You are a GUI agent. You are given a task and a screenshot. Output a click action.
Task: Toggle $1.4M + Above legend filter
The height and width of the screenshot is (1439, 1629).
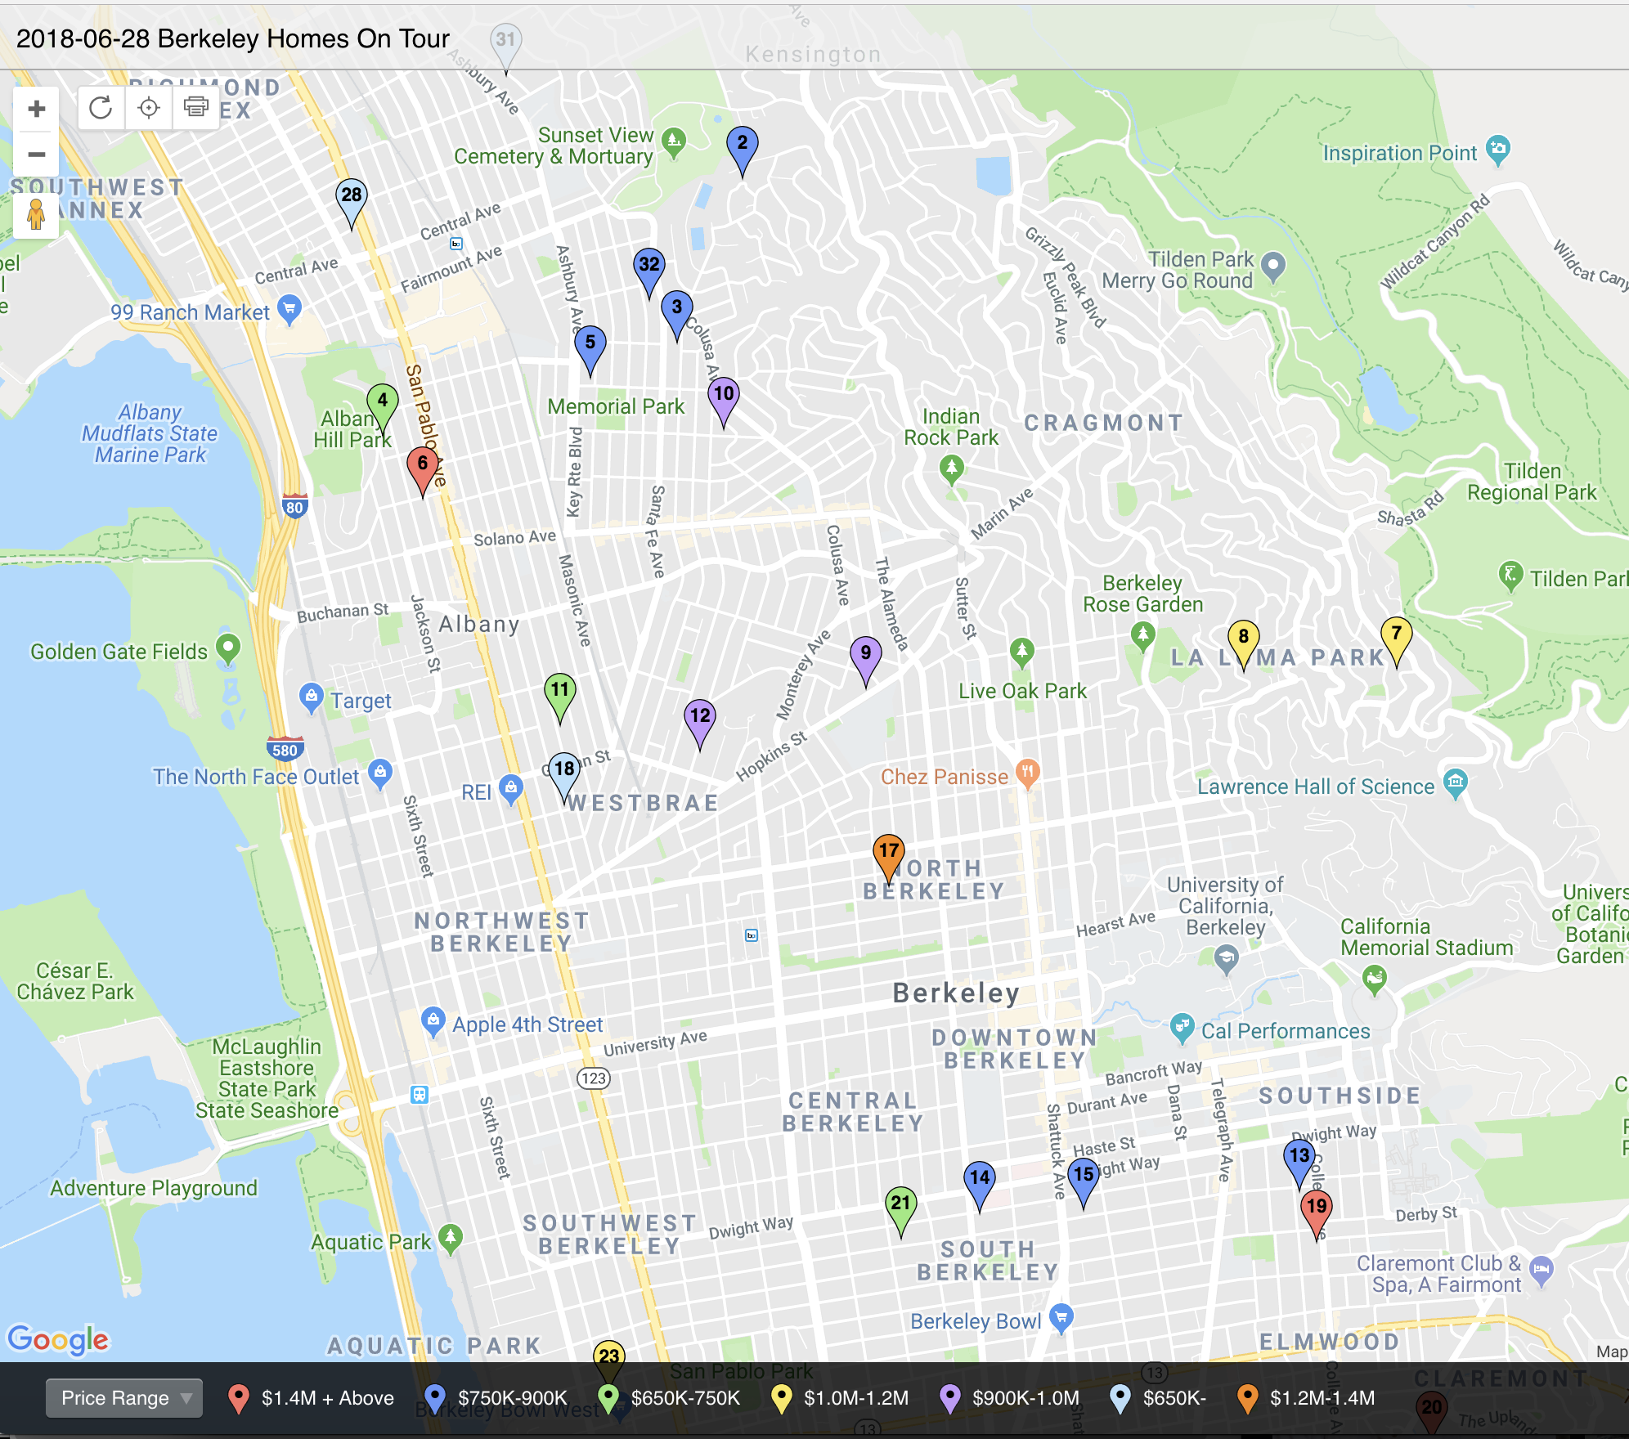(x=311, y=1398)
